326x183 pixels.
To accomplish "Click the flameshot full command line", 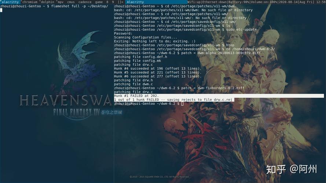I will click(x=54, y=6).
